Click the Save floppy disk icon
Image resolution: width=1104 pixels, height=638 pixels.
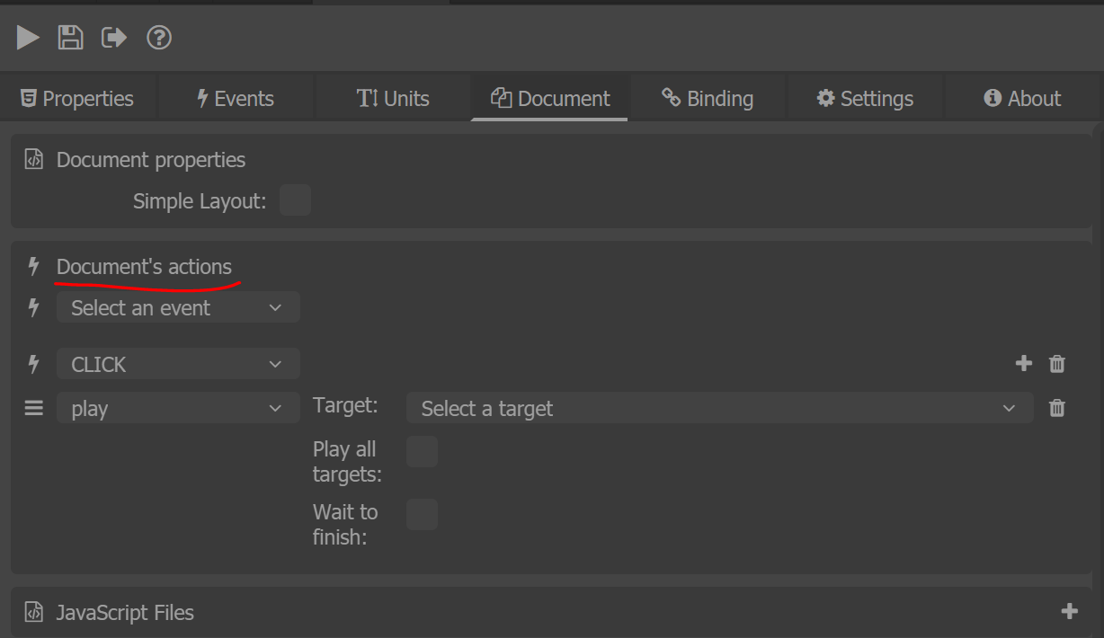tap(70, 38)
